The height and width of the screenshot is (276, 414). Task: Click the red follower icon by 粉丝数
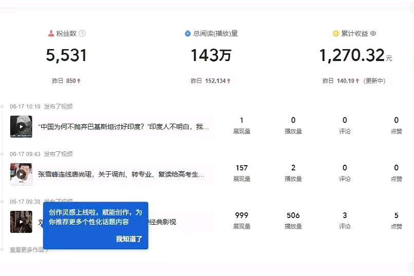(51, 33)
